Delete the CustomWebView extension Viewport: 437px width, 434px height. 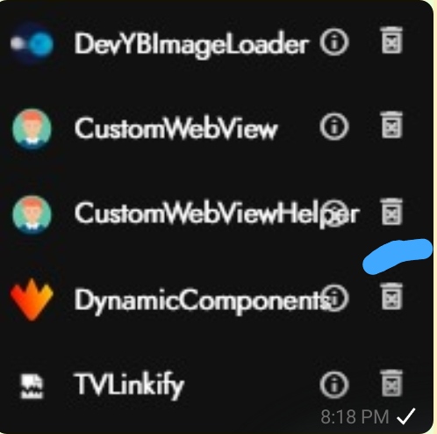pyautogui.click(x=391, y=125)
